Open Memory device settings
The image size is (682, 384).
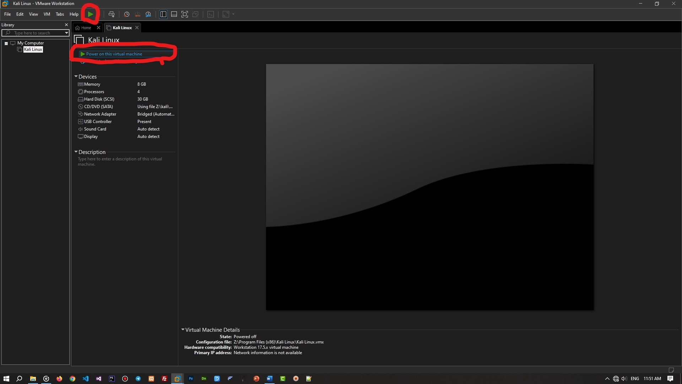[92, 84]
